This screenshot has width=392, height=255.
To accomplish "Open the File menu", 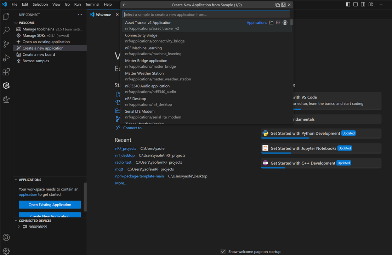I will (x=15, y=4).
